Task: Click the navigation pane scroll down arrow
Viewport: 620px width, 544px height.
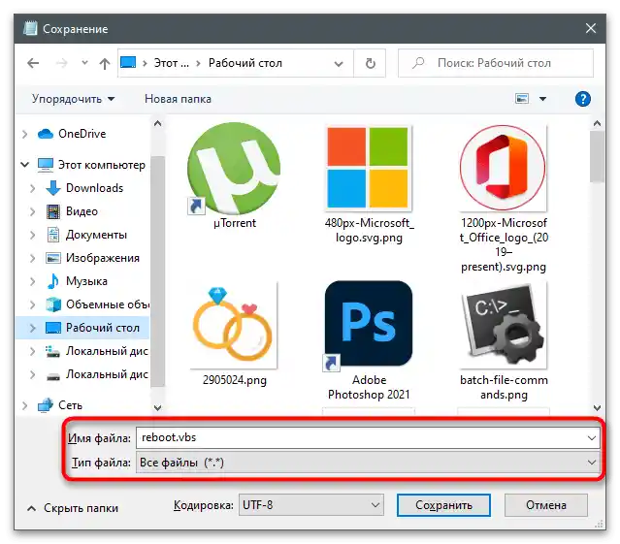Action: 157,407
